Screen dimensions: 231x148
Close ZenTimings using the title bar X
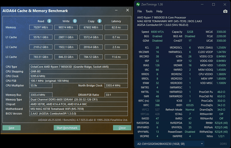[225, 4]
